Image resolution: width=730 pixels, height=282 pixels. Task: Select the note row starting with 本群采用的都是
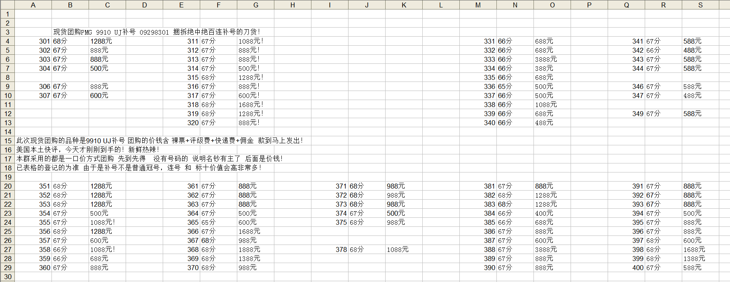point(149,159)
